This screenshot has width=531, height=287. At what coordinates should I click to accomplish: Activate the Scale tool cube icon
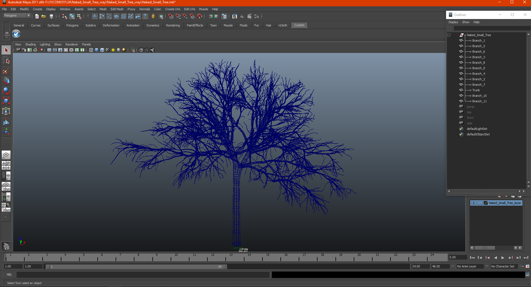pos(6,101)
